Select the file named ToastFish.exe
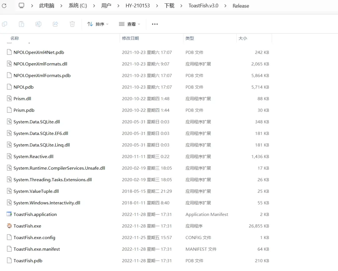 27,226
